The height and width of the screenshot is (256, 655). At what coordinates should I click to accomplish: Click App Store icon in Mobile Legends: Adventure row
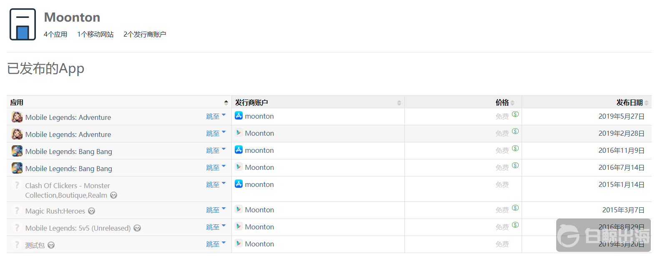(238, 116)
